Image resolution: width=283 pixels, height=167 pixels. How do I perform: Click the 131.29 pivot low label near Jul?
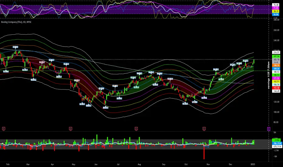pyautogui.click(x=119, y=98)
